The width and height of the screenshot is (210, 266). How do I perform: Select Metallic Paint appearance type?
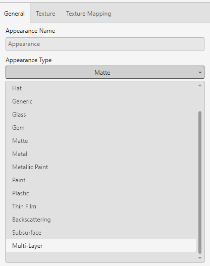pyautogui.click(x=101, y=167)
